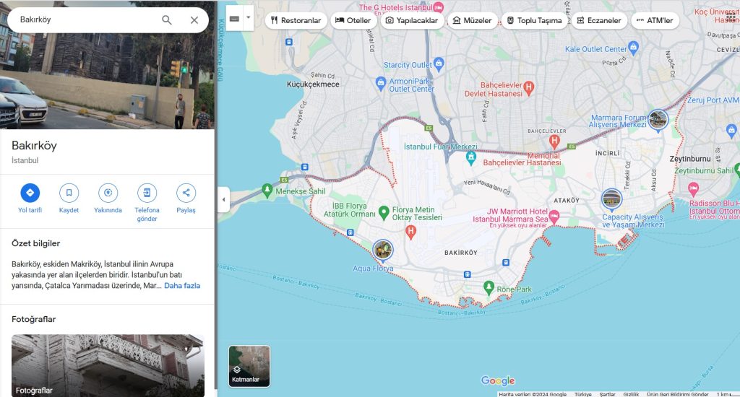
Task: Click Kale Outlet Center pin
Action: (x=633, y=47)
